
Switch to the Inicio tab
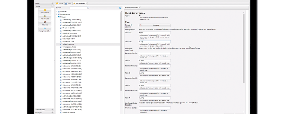click(68, 3)
